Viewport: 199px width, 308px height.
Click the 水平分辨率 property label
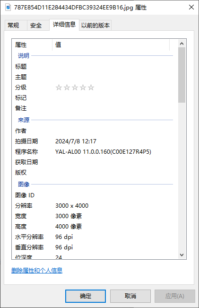[29, 237]
